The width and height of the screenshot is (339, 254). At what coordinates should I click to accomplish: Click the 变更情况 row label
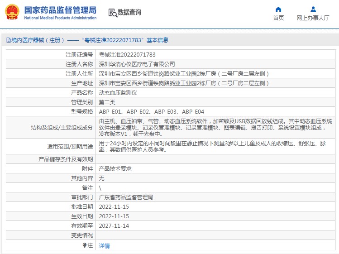(82, 235)
